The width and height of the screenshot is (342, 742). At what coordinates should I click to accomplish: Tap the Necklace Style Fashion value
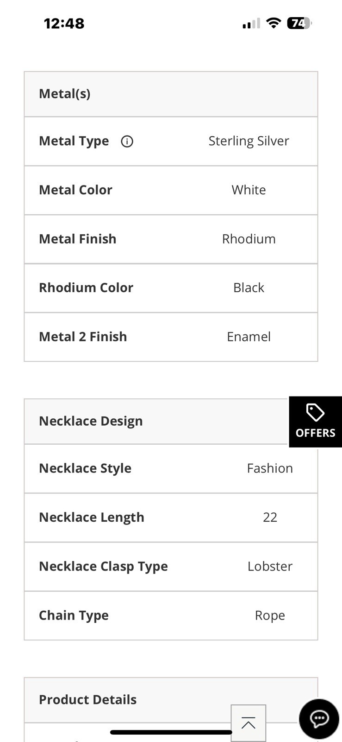click(x=270, y=468)
